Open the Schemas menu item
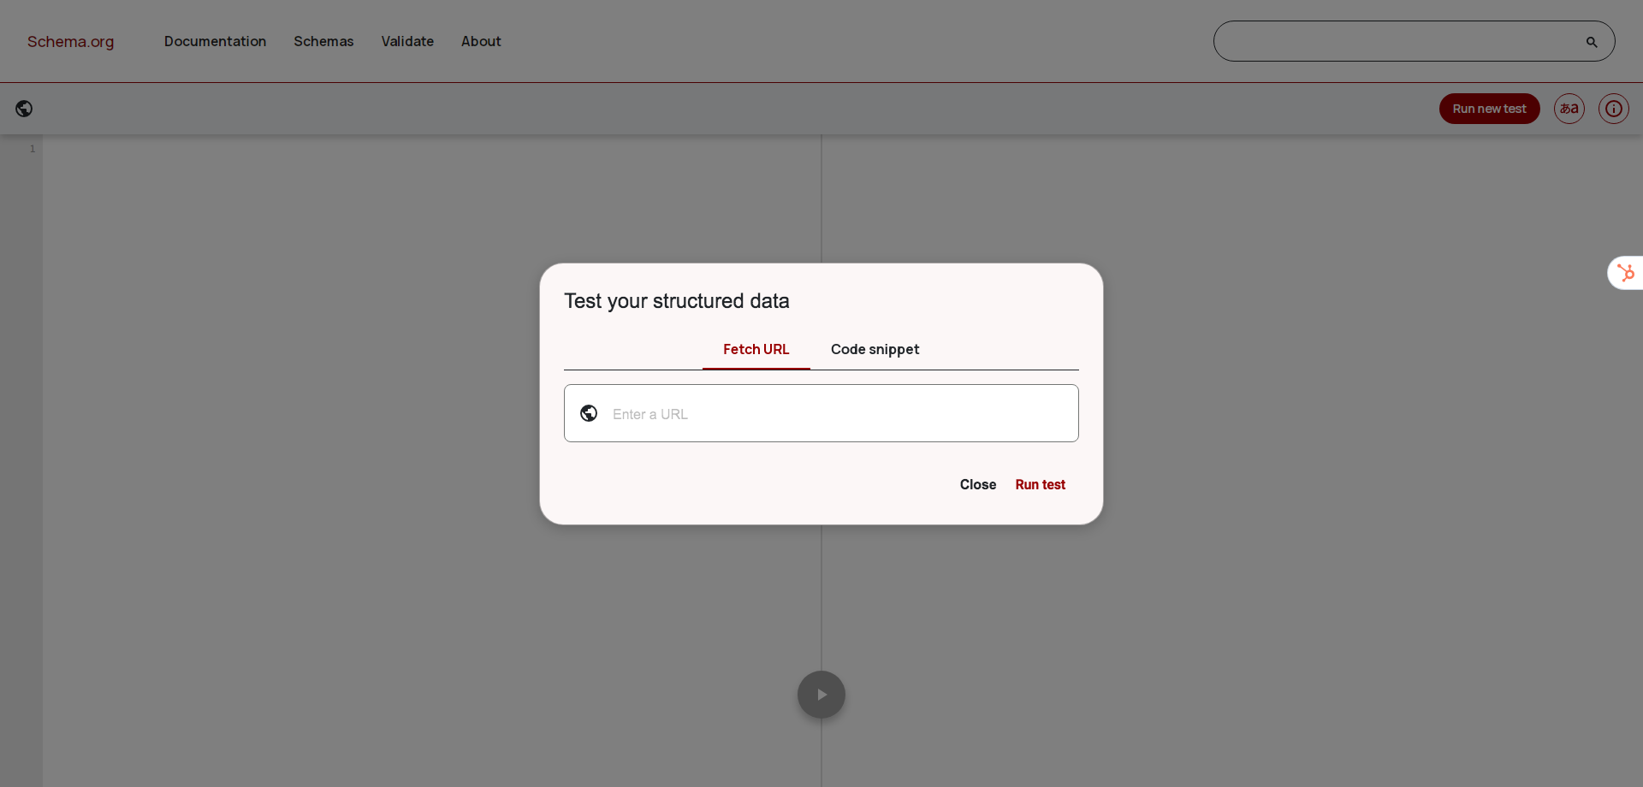Viewport: 1643px width, 787px height. pyautogui.click(x=323, y=41)
